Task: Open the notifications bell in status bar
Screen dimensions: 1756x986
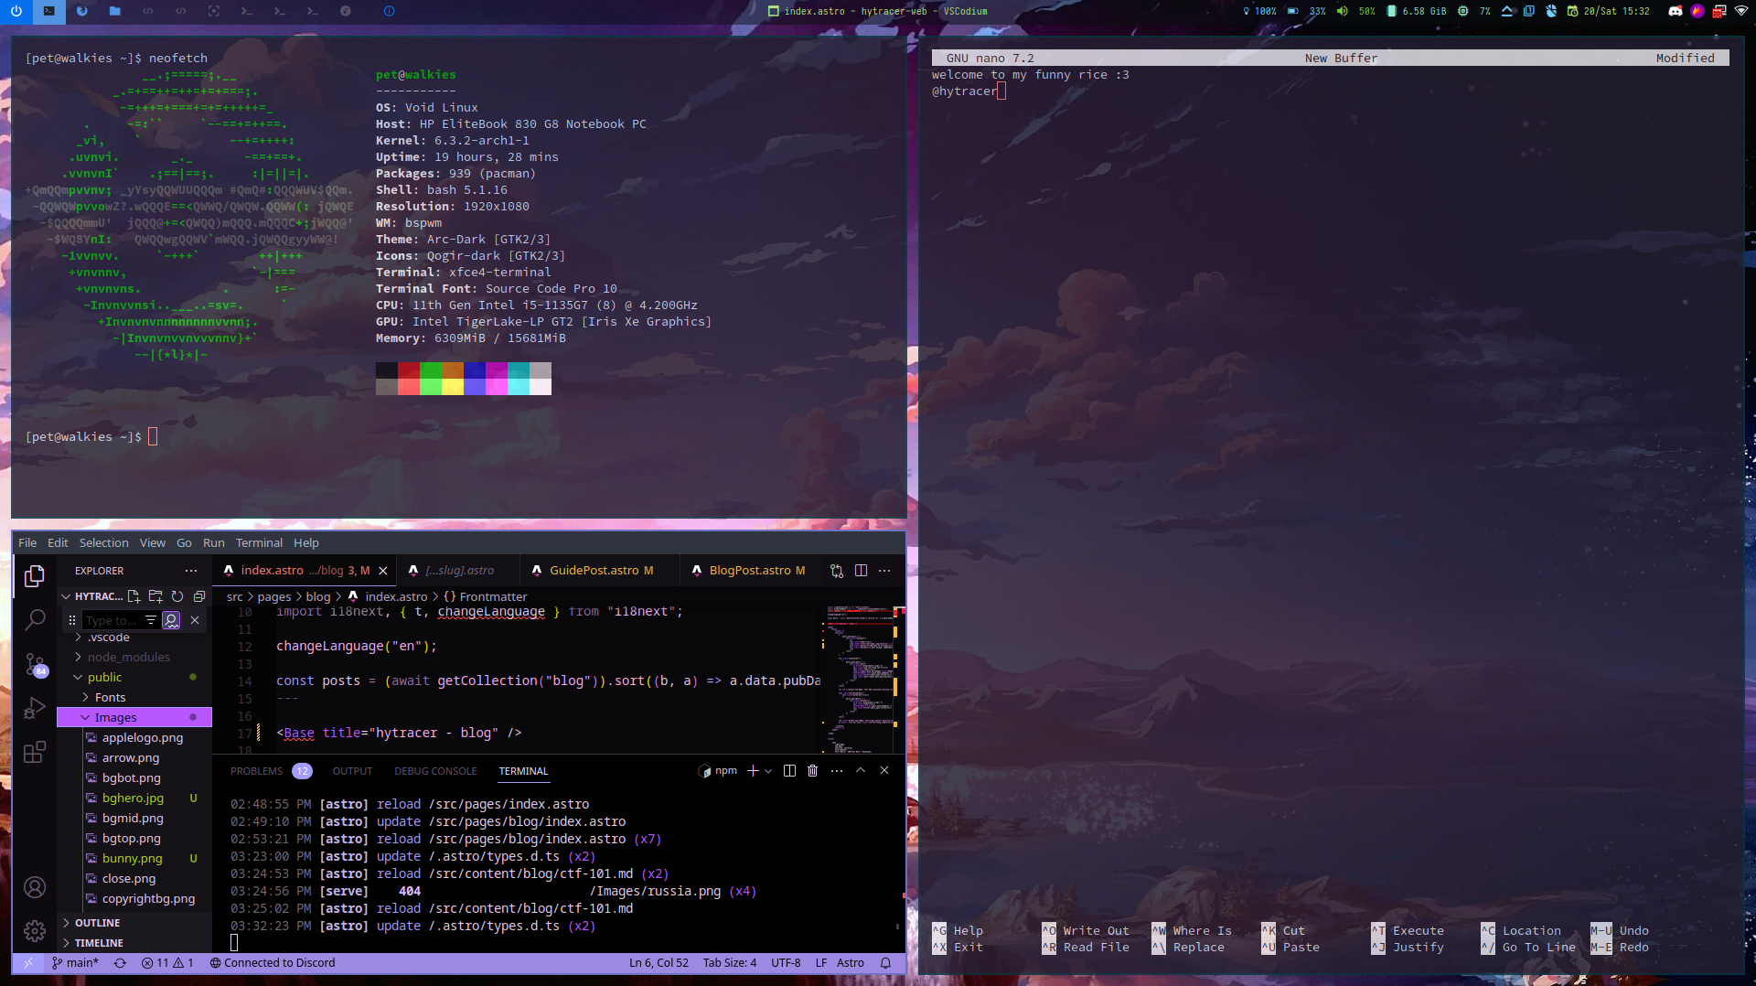Action: click(885, 963)
